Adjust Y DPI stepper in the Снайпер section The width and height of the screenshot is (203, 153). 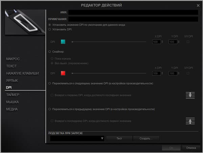179,73
